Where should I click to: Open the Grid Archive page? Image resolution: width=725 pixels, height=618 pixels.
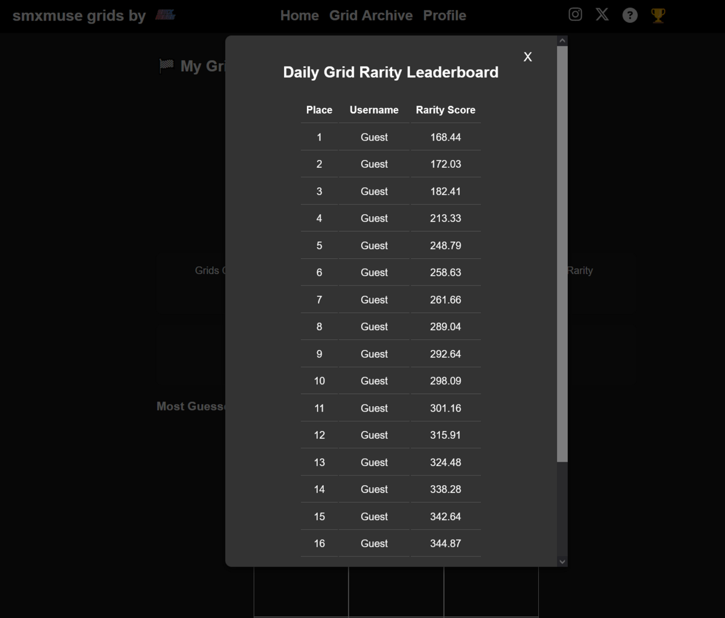tap(370, 16)
